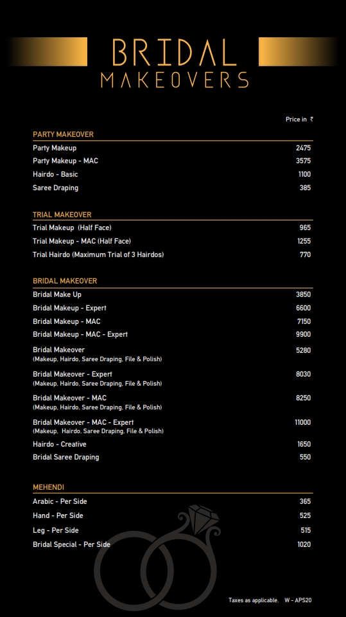Select Bridal Makeup - Expert entry

pyautogui.click(x=69, y=308)
